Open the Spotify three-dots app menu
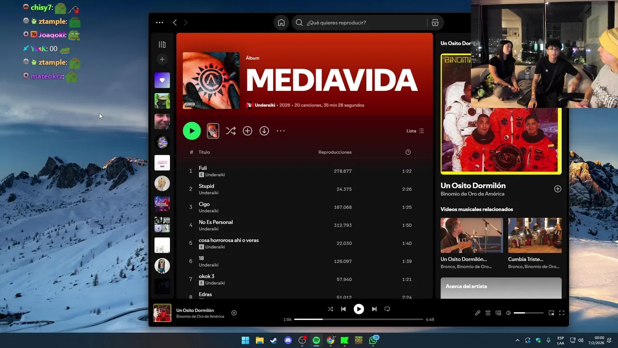The width and height of the screenshot is (618, 348). (160, 23)
